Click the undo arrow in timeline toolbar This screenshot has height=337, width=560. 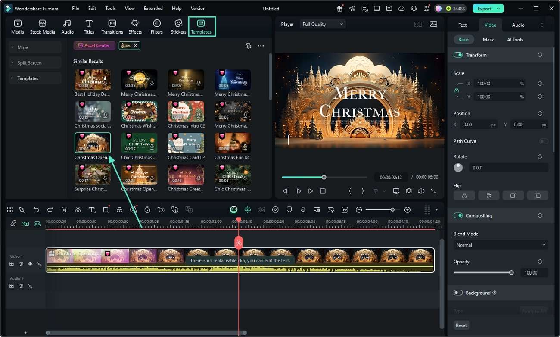pos(36,209)
